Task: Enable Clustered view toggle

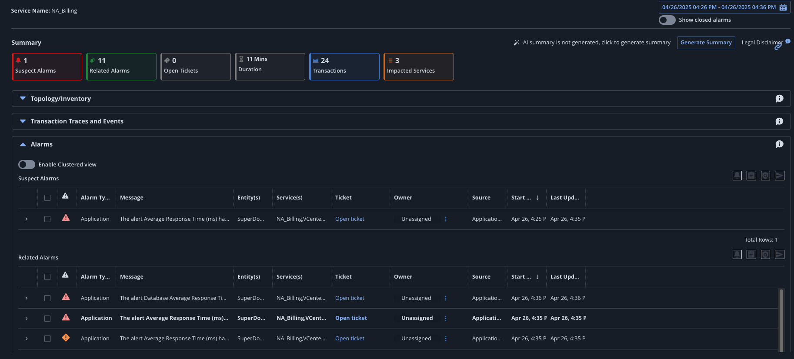Action: pyautogui.click(x=27, y=165)
